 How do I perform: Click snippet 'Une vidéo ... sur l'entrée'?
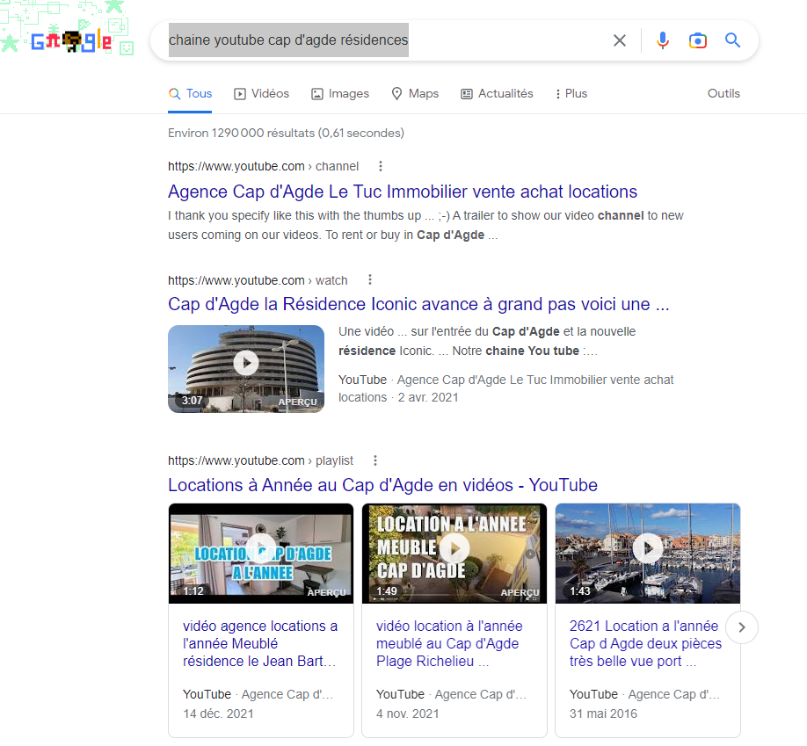pos(487,341)
